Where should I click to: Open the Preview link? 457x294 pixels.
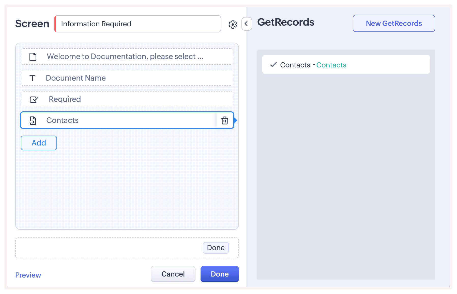click(28, 275)
